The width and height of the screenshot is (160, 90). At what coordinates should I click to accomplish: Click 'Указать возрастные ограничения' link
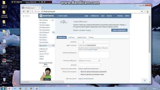(88, 69)
